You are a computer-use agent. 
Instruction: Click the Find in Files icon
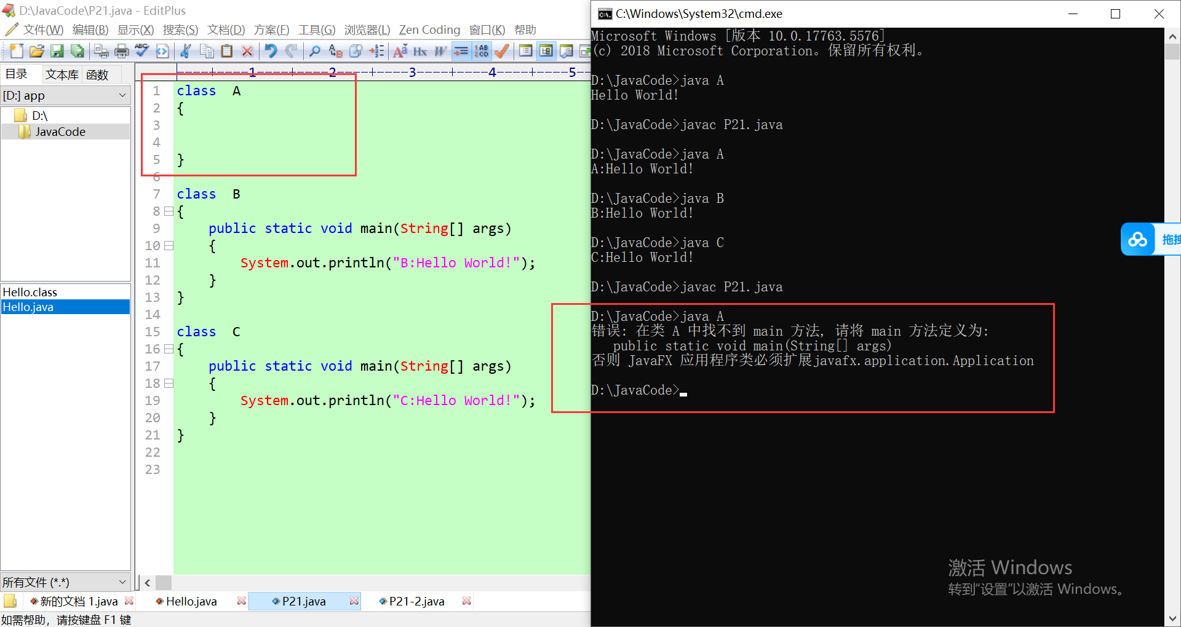point(356,51)
